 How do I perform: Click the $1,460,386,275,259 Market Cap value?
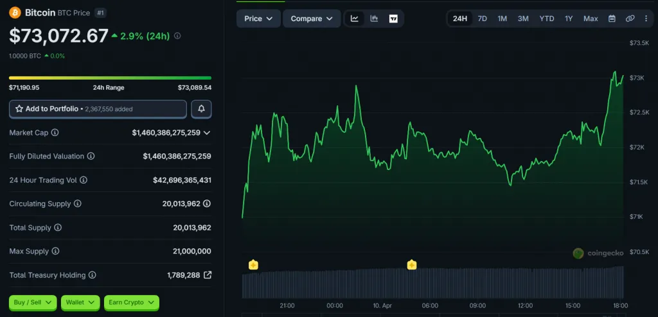pyautogui.click(x=166, y=132)
